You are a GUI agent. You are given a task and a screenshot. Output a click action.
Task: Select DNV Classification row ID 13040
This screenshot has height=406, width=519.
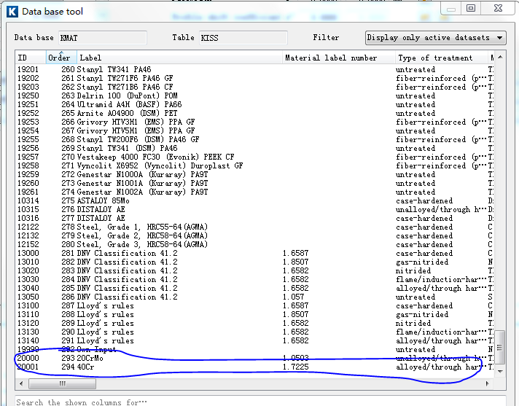255,288
